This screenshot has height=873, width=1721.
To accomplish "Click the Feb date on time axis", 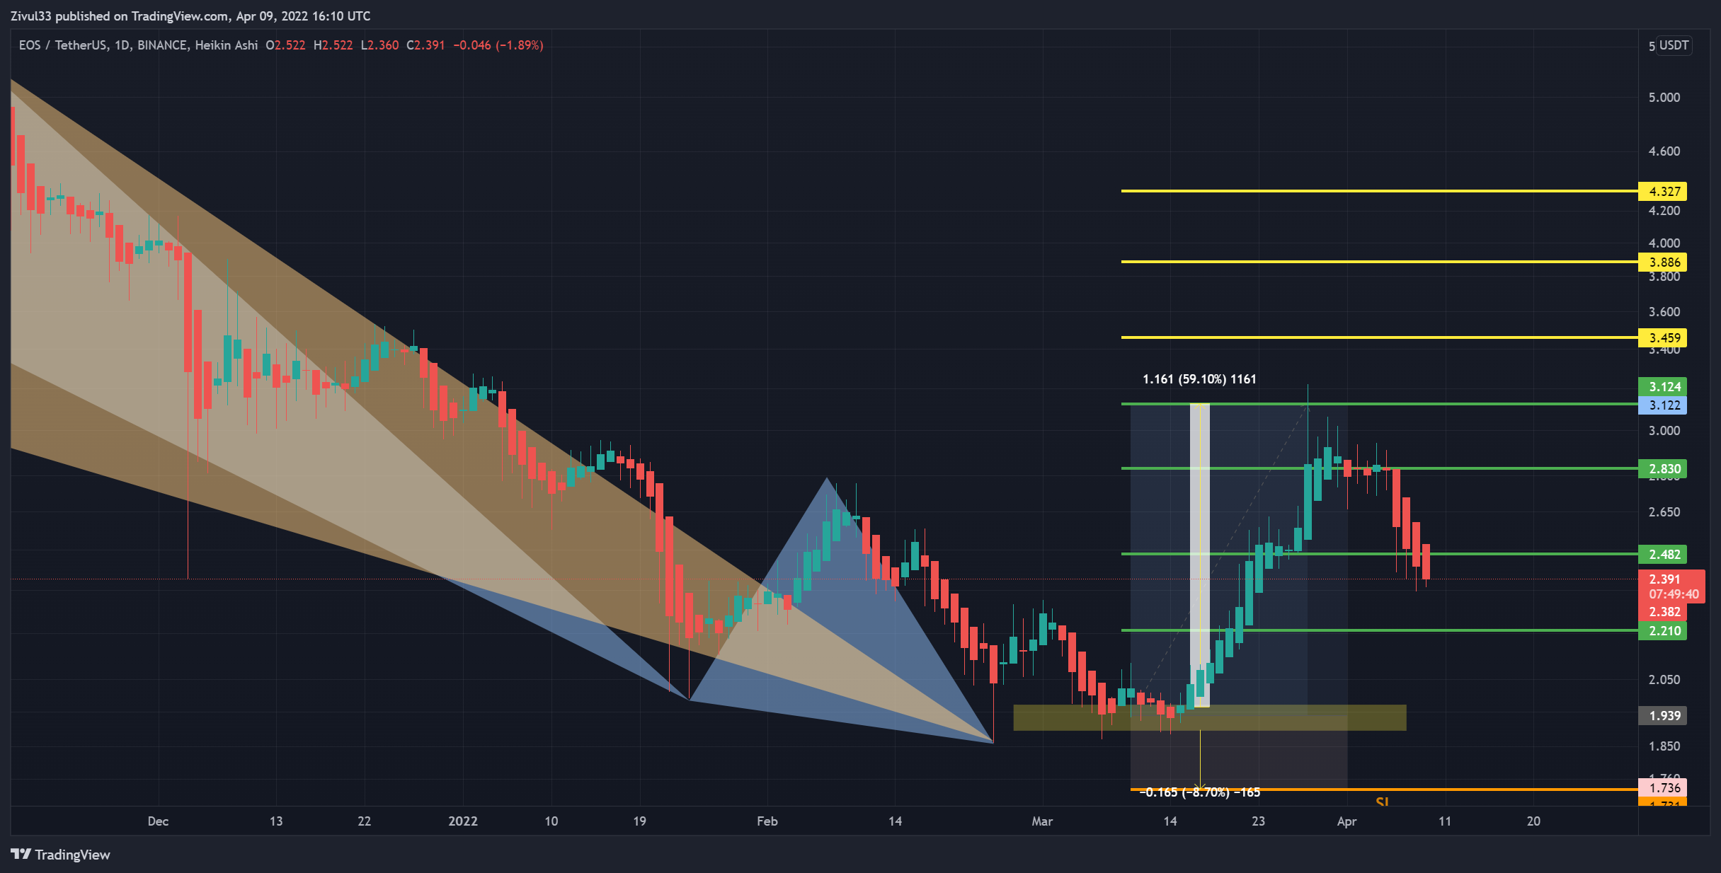I will click(x=767, y=821).
